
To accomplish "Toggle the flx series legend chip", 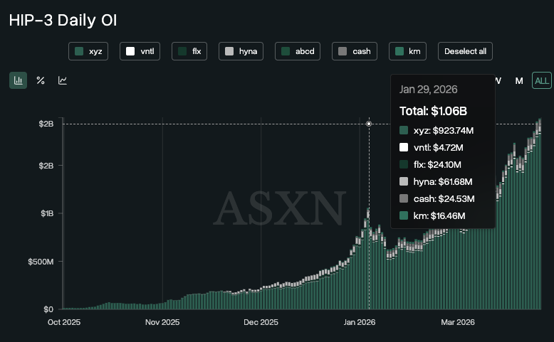I will (189, 51).
